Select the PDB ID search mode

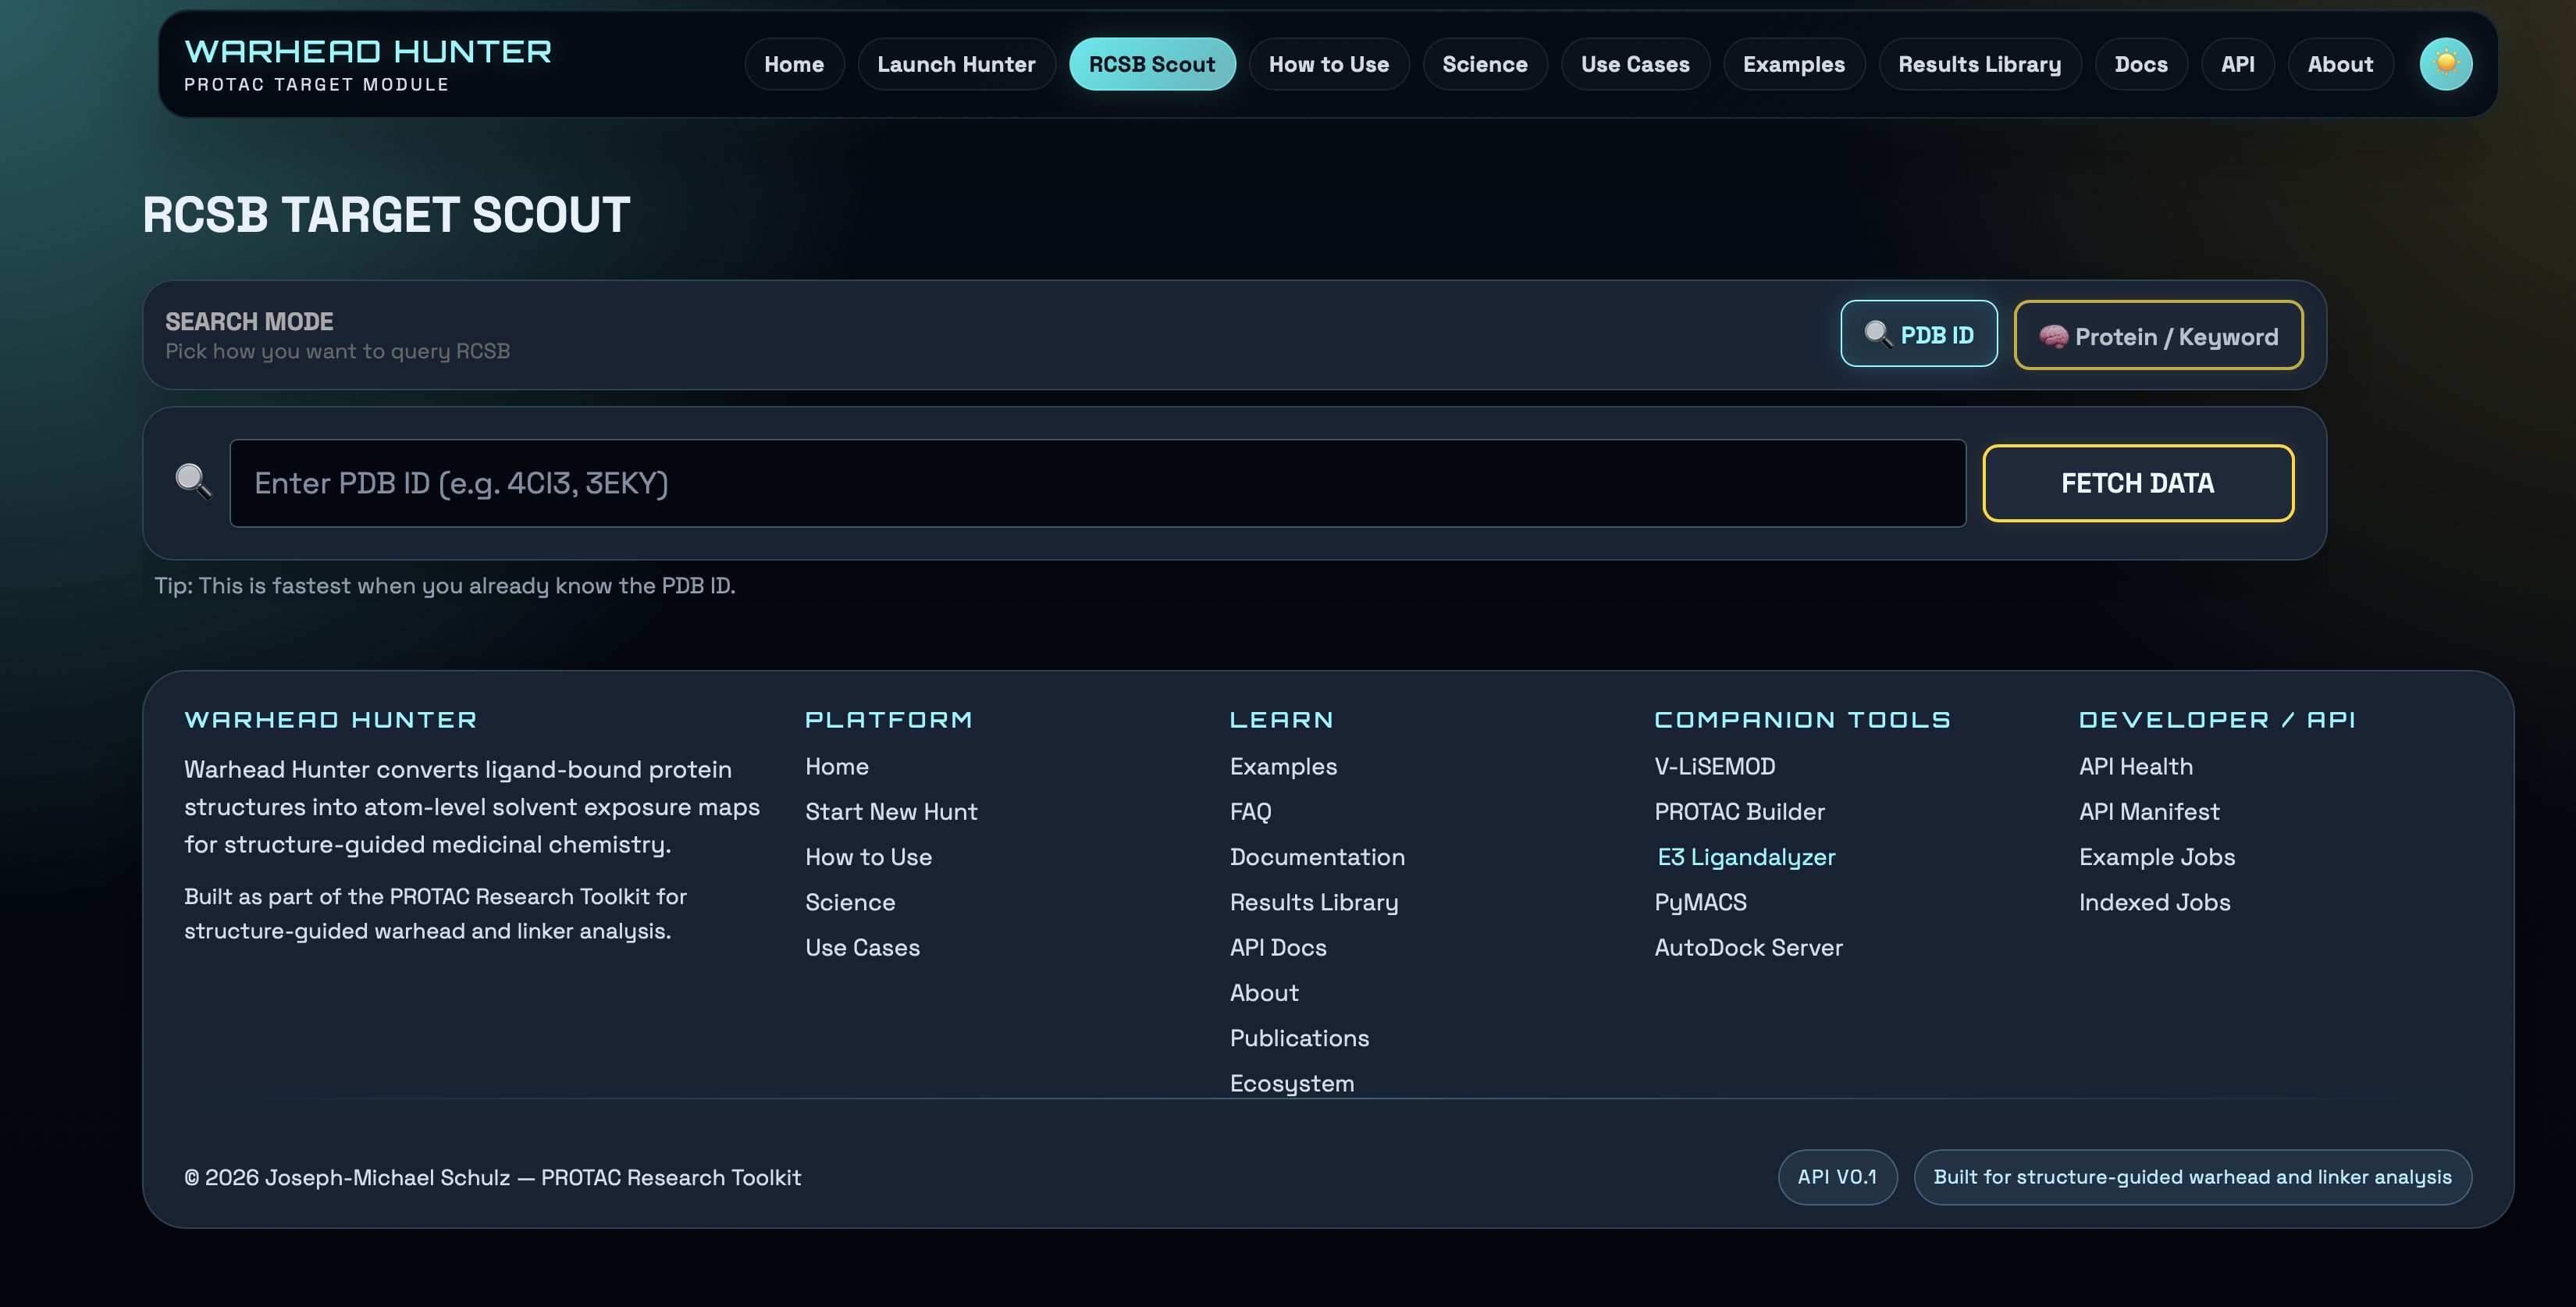[x=1918, y=334]
